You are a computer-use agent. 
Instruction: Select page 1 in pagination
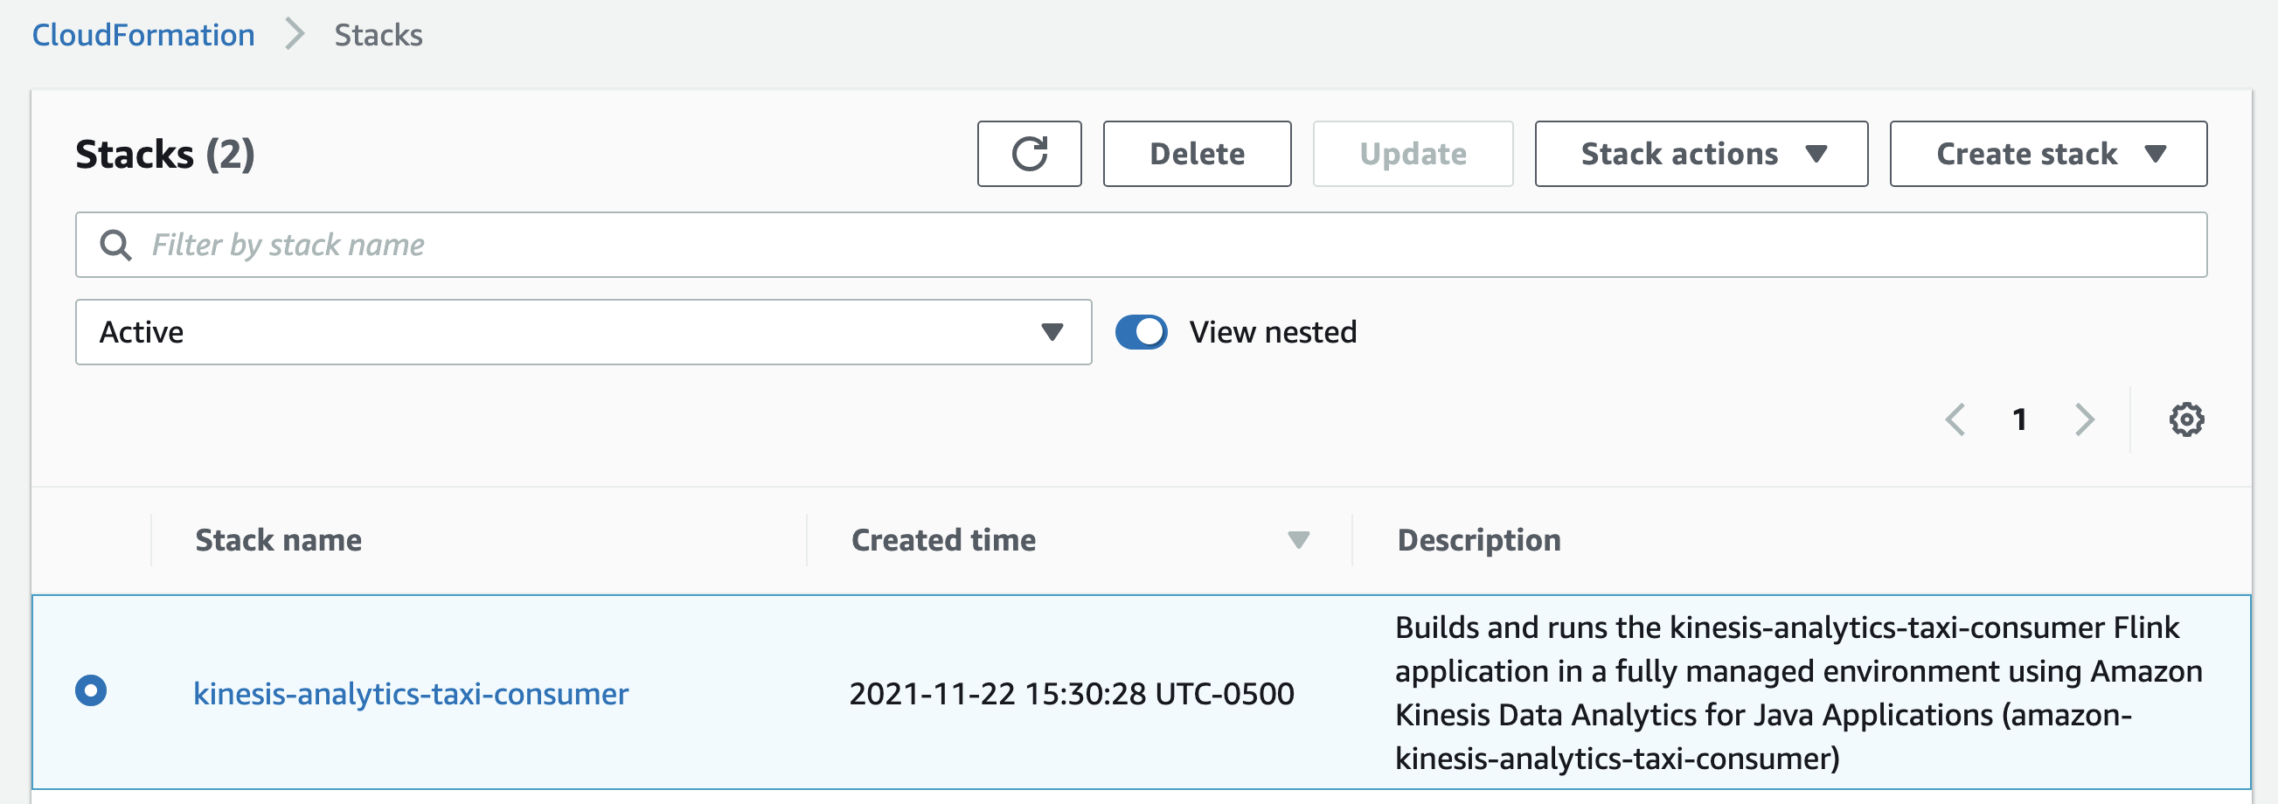click(2020, 419)
